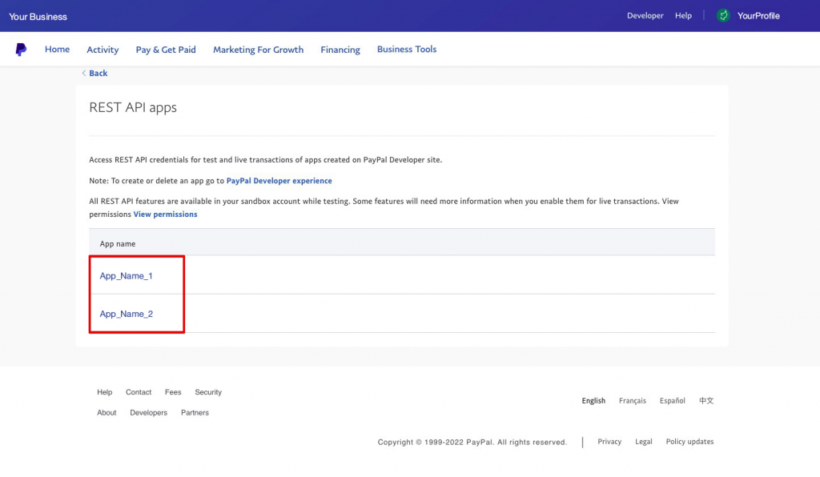The image size is (820, 477).
Task: Follow the PayPal Developer experience link
Action: click(279, 181)
